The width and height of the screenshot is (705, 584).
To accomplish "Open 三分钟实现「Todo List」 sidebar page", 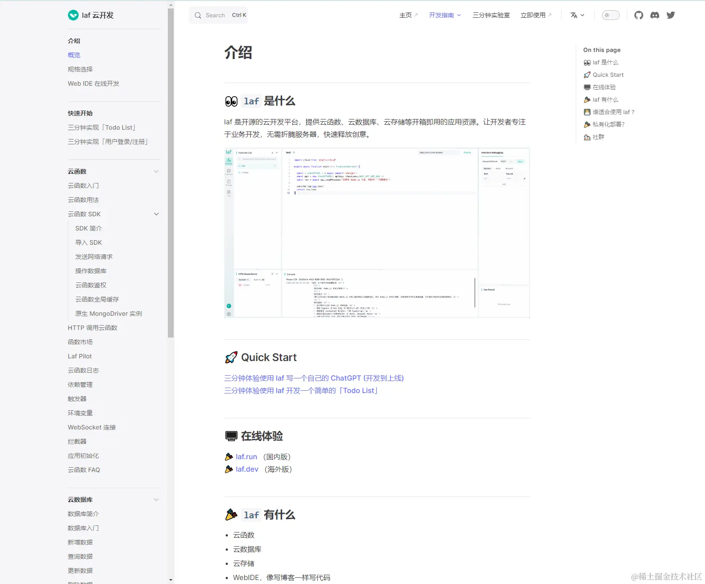I will pos(102,127).
